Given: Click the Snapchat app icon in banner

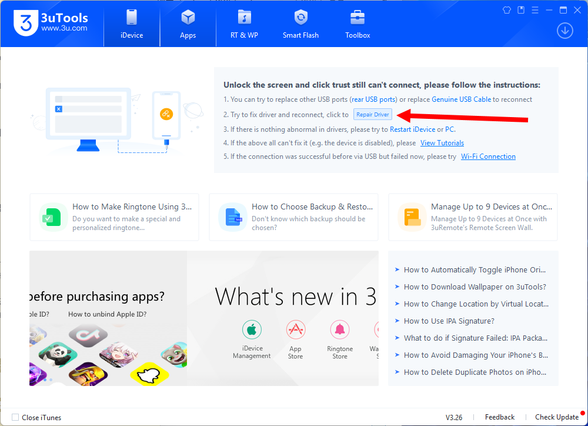Looking at the screenshot, I should [x=149, y=374].
